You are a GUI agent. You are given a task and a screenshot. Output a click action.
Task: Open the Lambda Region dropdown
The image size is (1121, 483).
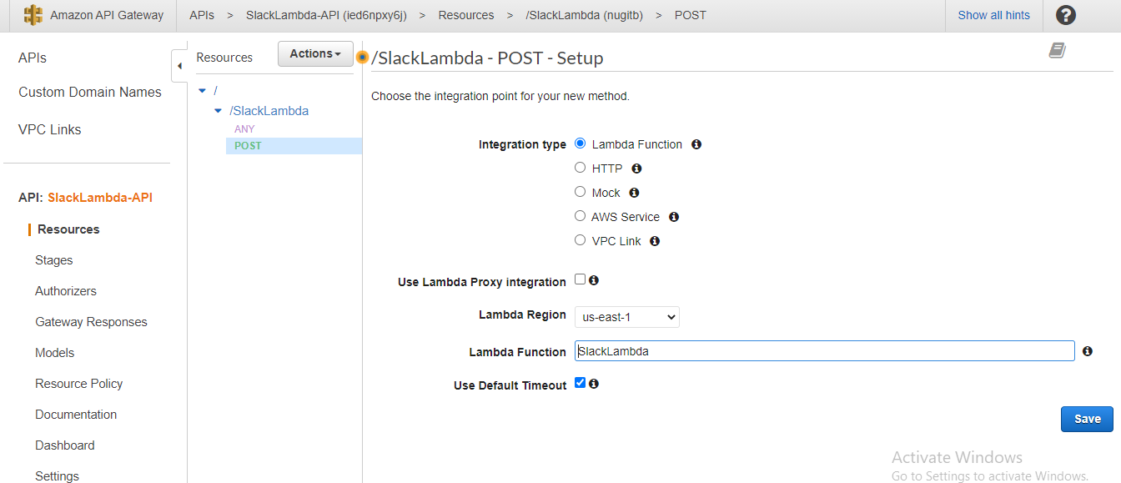pos(627,317)
